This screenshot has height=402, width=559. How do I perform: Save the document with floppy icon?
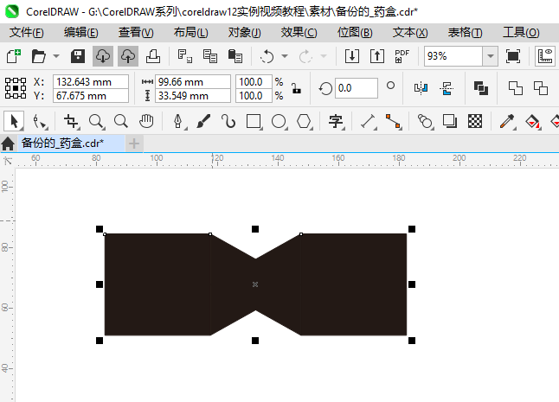tap(77, 56)
